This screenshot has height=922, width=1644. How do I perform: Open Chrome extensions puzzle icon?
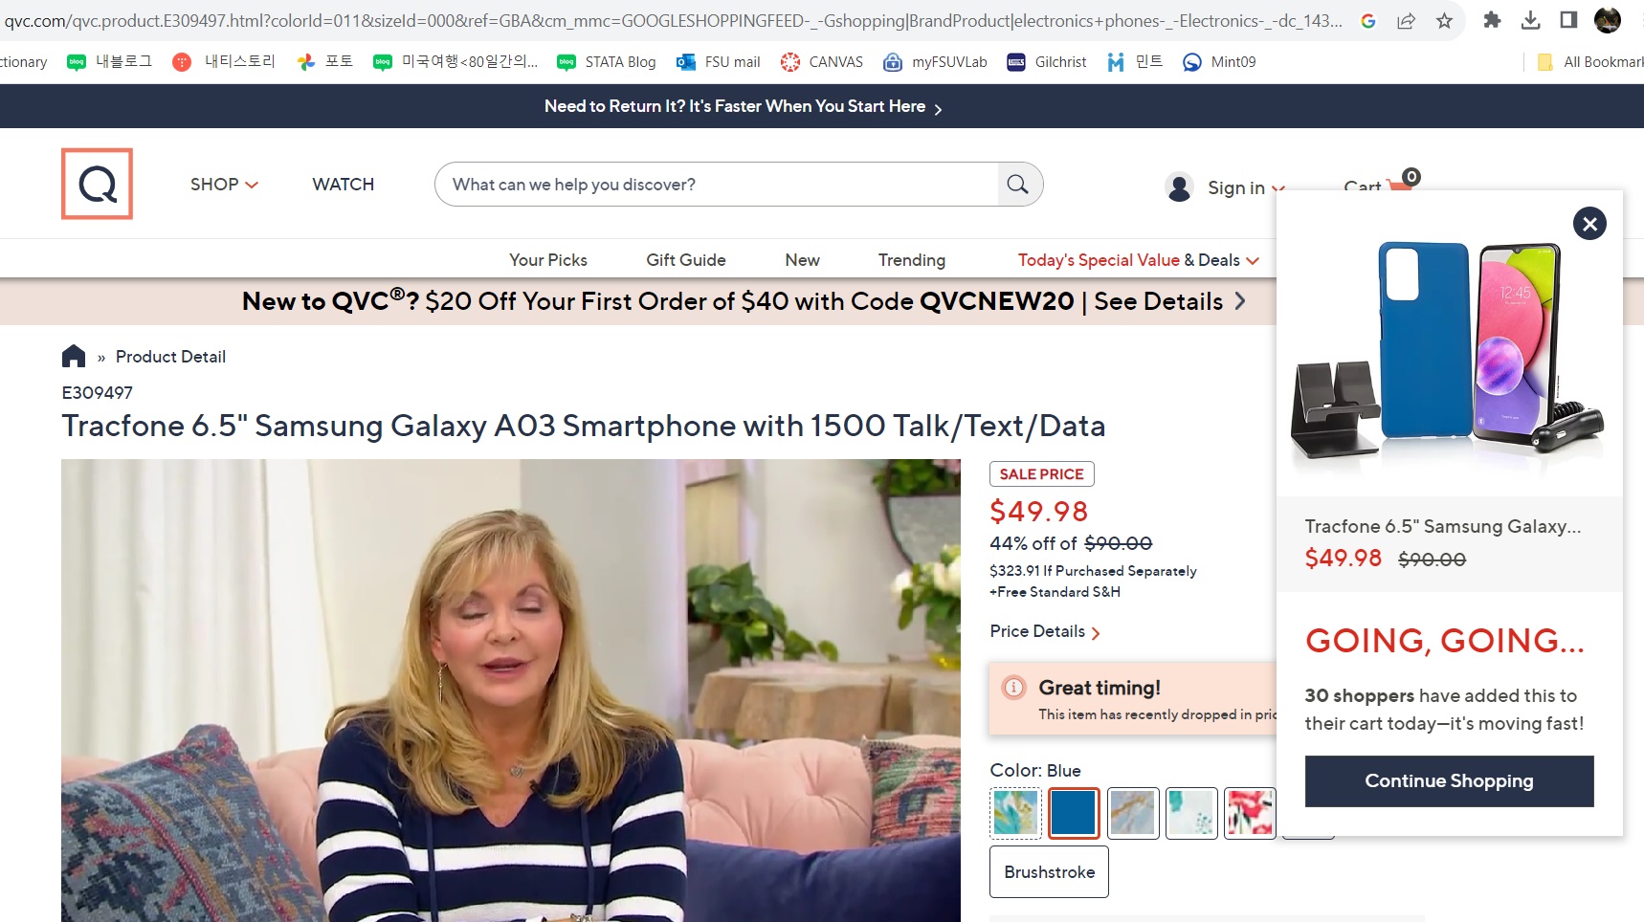[1492, 20]
